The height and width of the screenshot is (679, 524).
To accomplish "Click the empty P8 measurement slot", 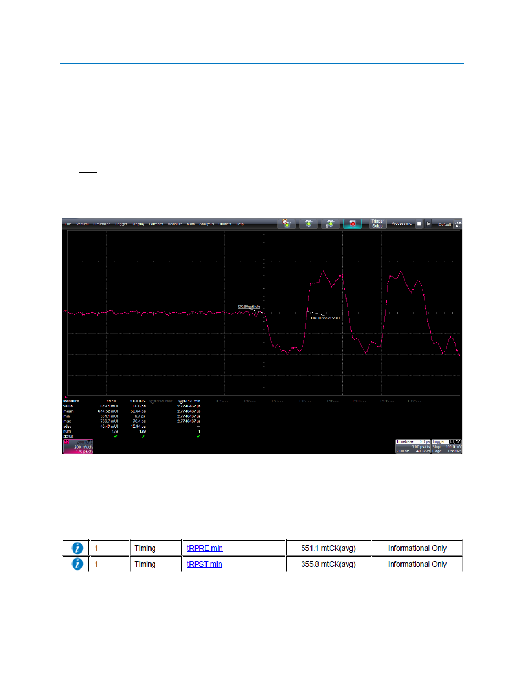I will click(x=305, y=401).
